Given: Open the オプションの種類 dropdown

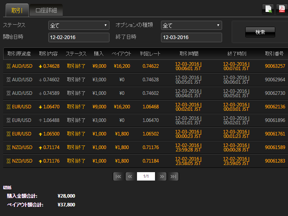Looking at the screenshot, I should (191, 26).
